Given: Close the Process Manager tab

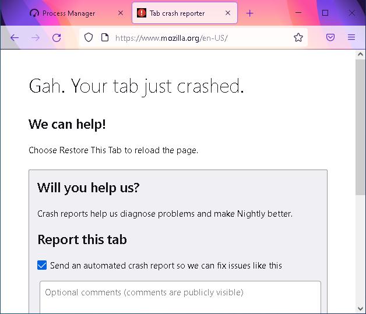Looking at the screenshot, I should (121, 13).
